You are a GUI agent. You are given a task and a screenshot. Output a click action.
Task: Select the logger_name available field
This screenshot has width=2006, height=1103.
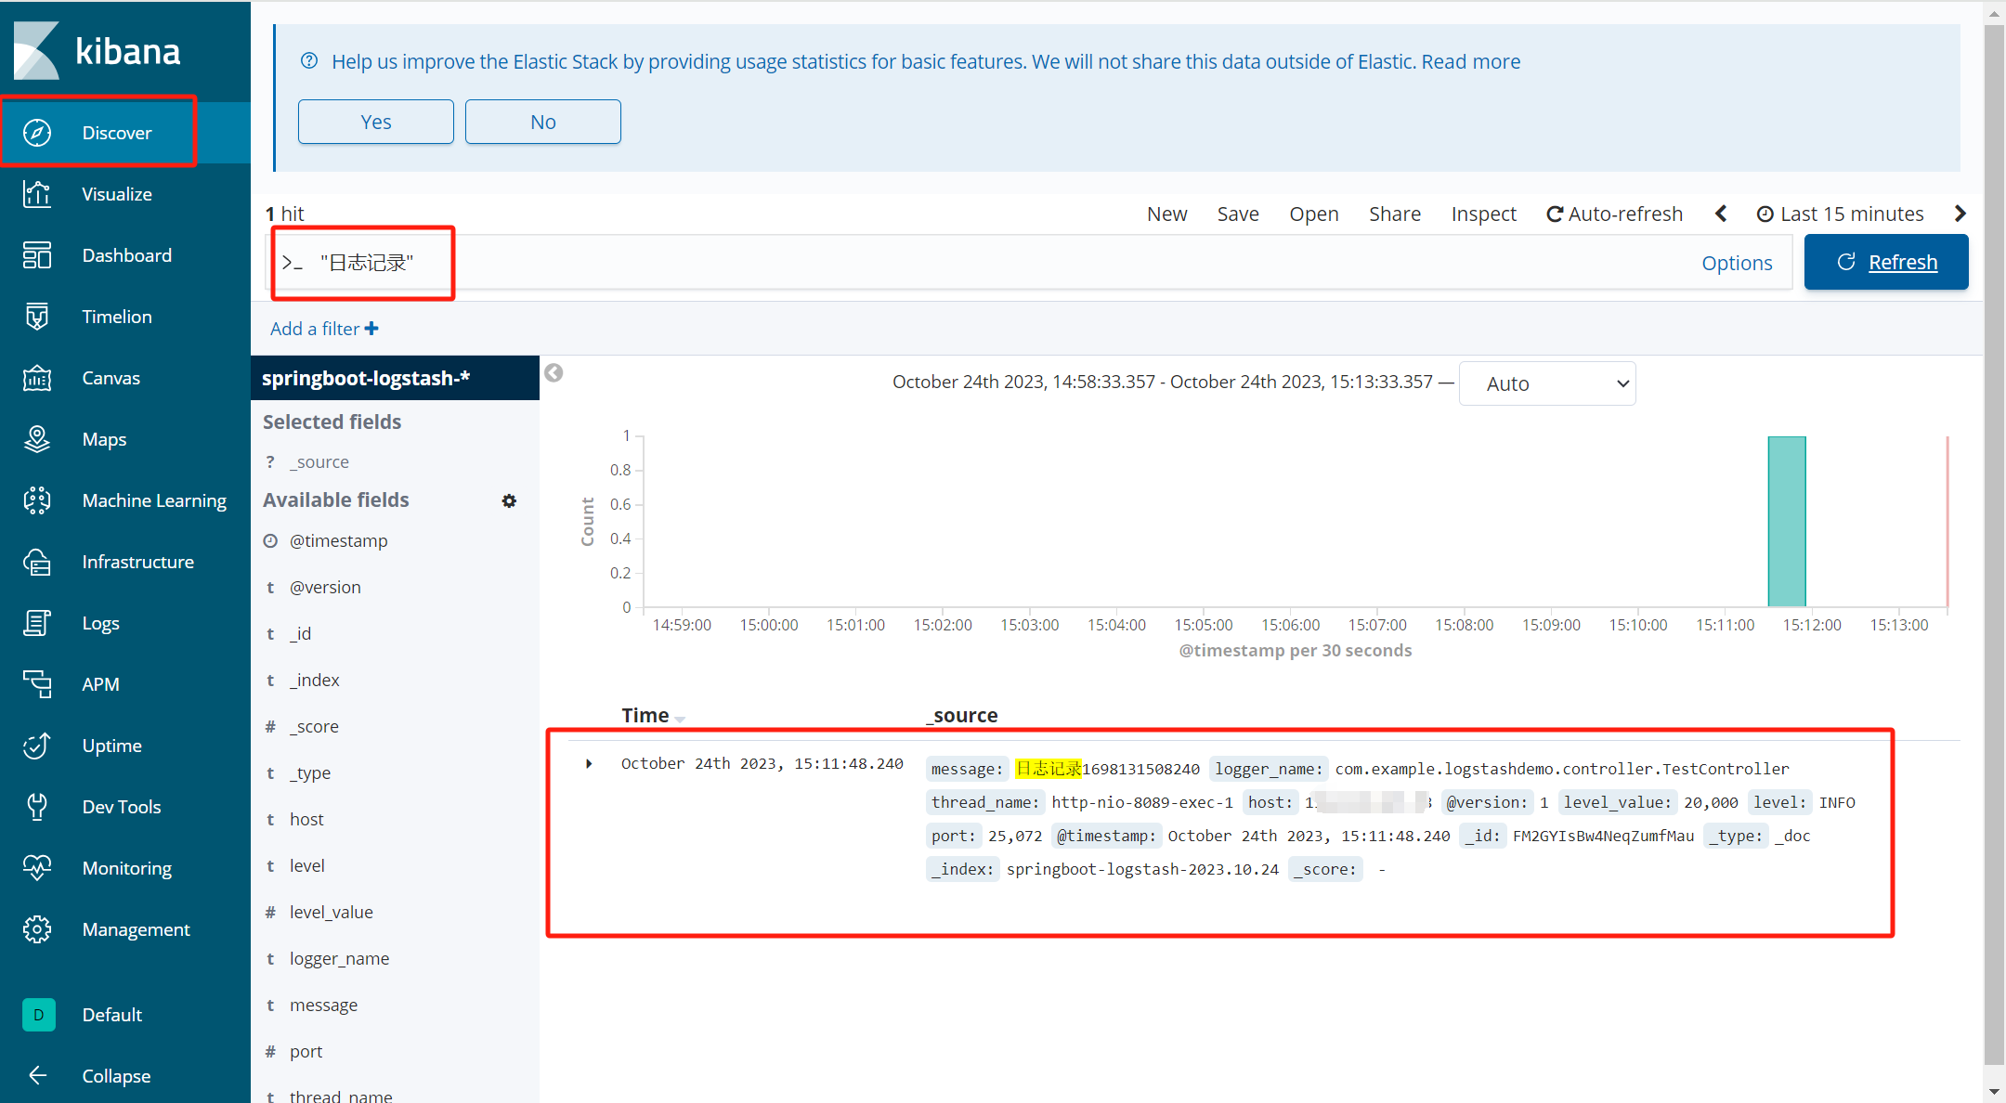[339, 958]
